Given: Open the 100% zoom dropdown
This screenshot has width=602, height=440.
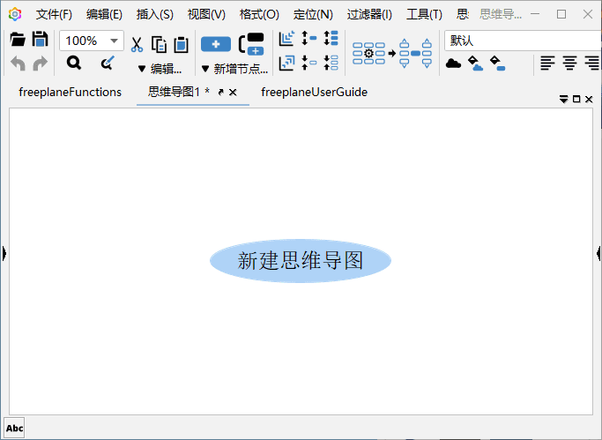Looking at the screenshot, I should pyautogui.click(x=114, y=41).
